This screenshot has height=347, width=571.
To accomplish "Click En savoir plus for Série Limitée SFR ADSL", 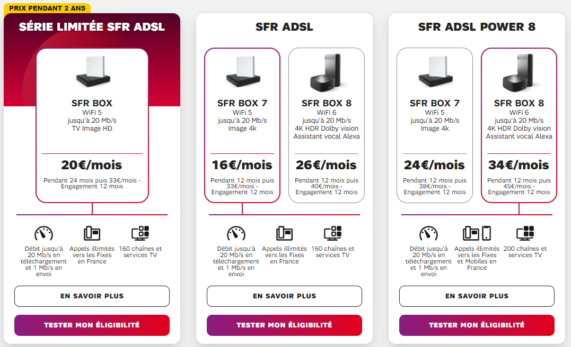I will pos(92,296).
